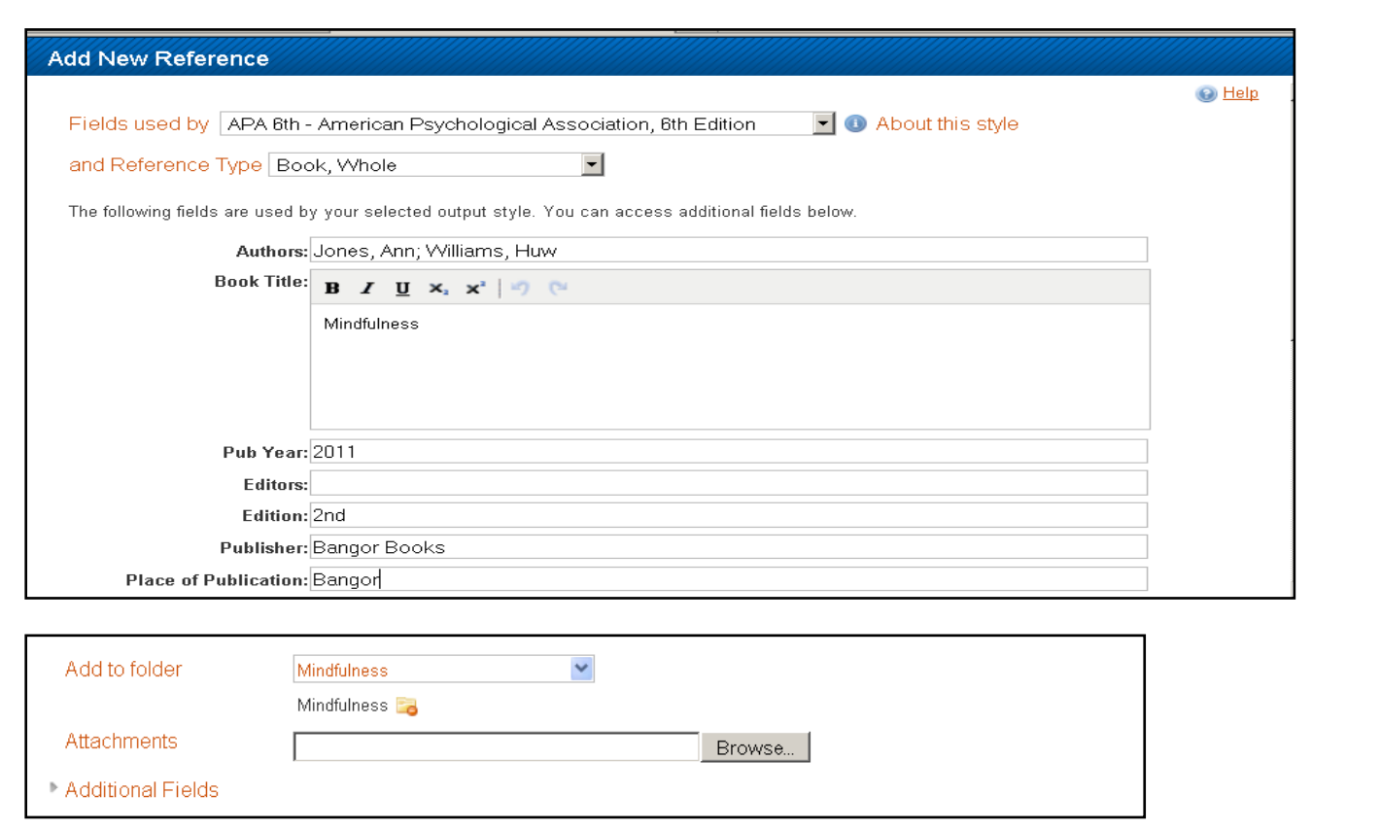The image size is (1381, 830).
Task: Click the 'Add to folder' label
Action: coord(123,670)
